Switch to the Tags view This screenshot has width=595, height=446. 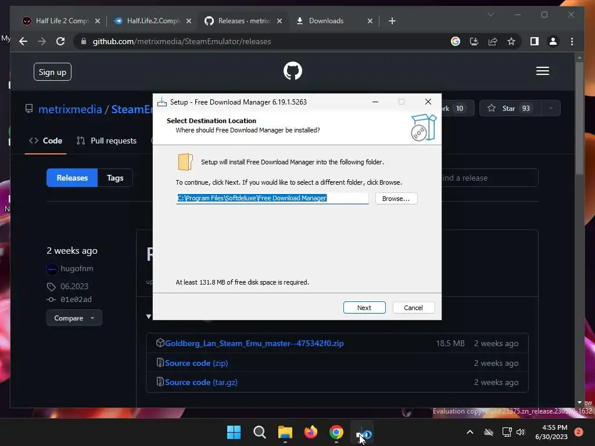pyautogui.click(x=115, y=178)
